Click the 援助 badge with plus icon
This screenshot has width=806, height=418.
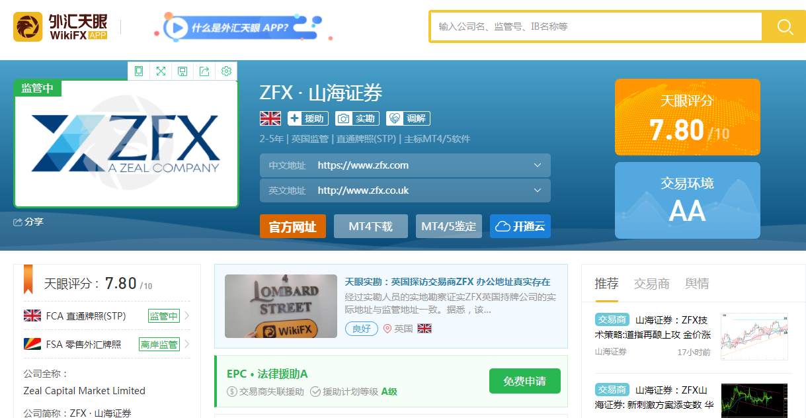pos(308,118)
